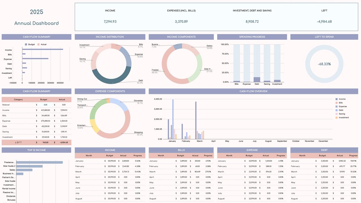Click the "2025" year title
Screen dimensions: 361x203
pyautogui.click(x=37, y=12)
